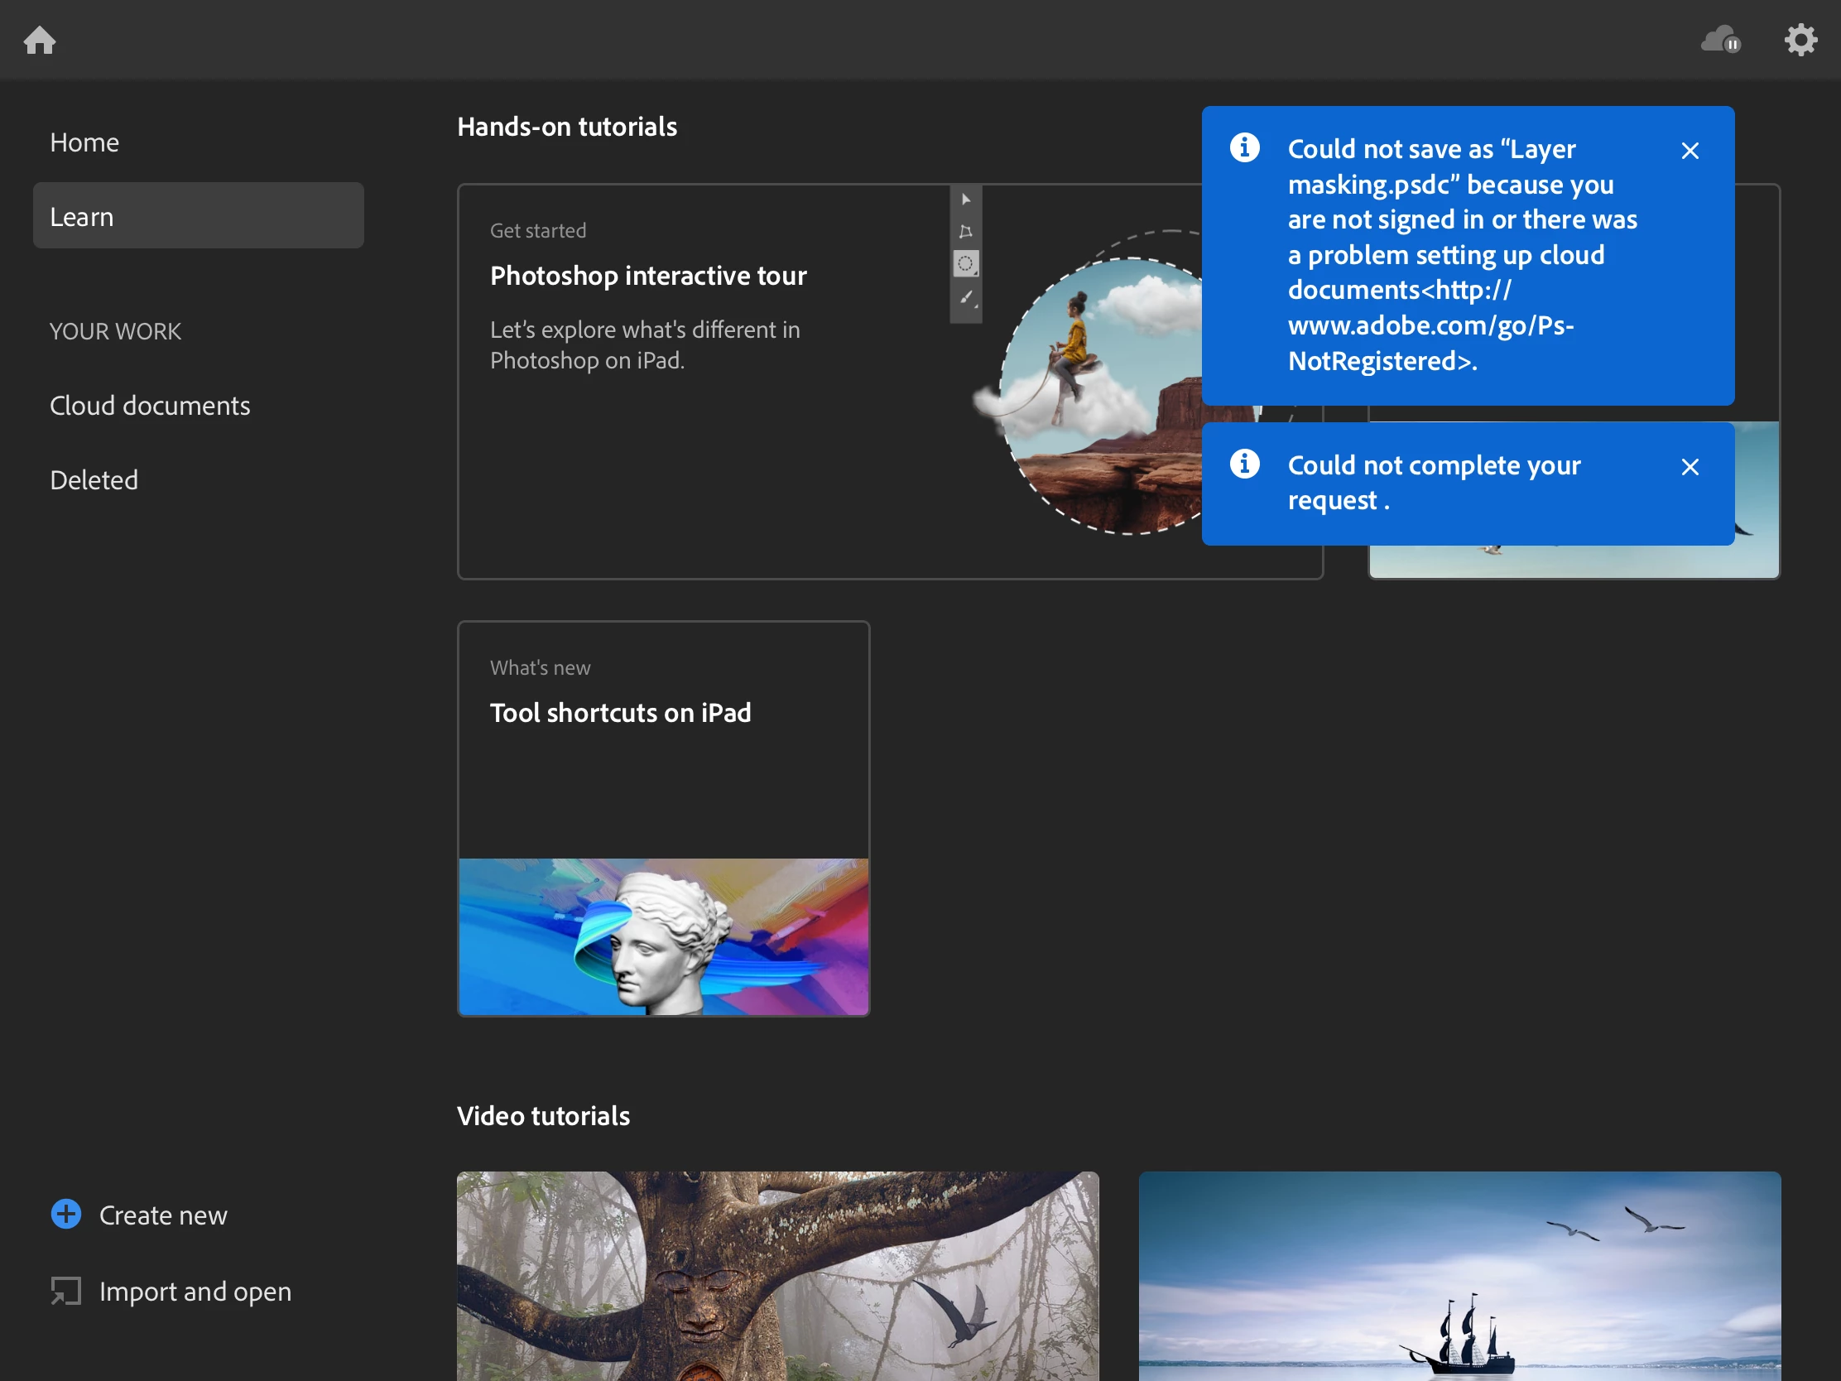Screen dimensions: 1841x1381
Task: Select Home in the sidebar
Action: coord(85,142)
